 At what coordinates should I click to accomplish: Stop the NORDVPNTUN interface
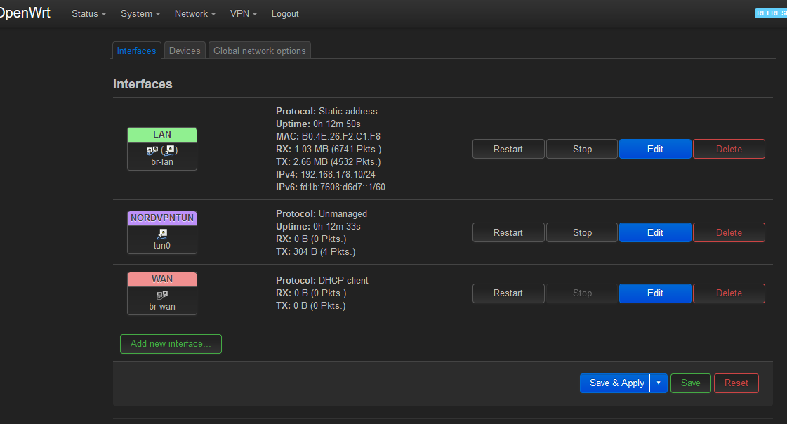[x=582, y=232]
